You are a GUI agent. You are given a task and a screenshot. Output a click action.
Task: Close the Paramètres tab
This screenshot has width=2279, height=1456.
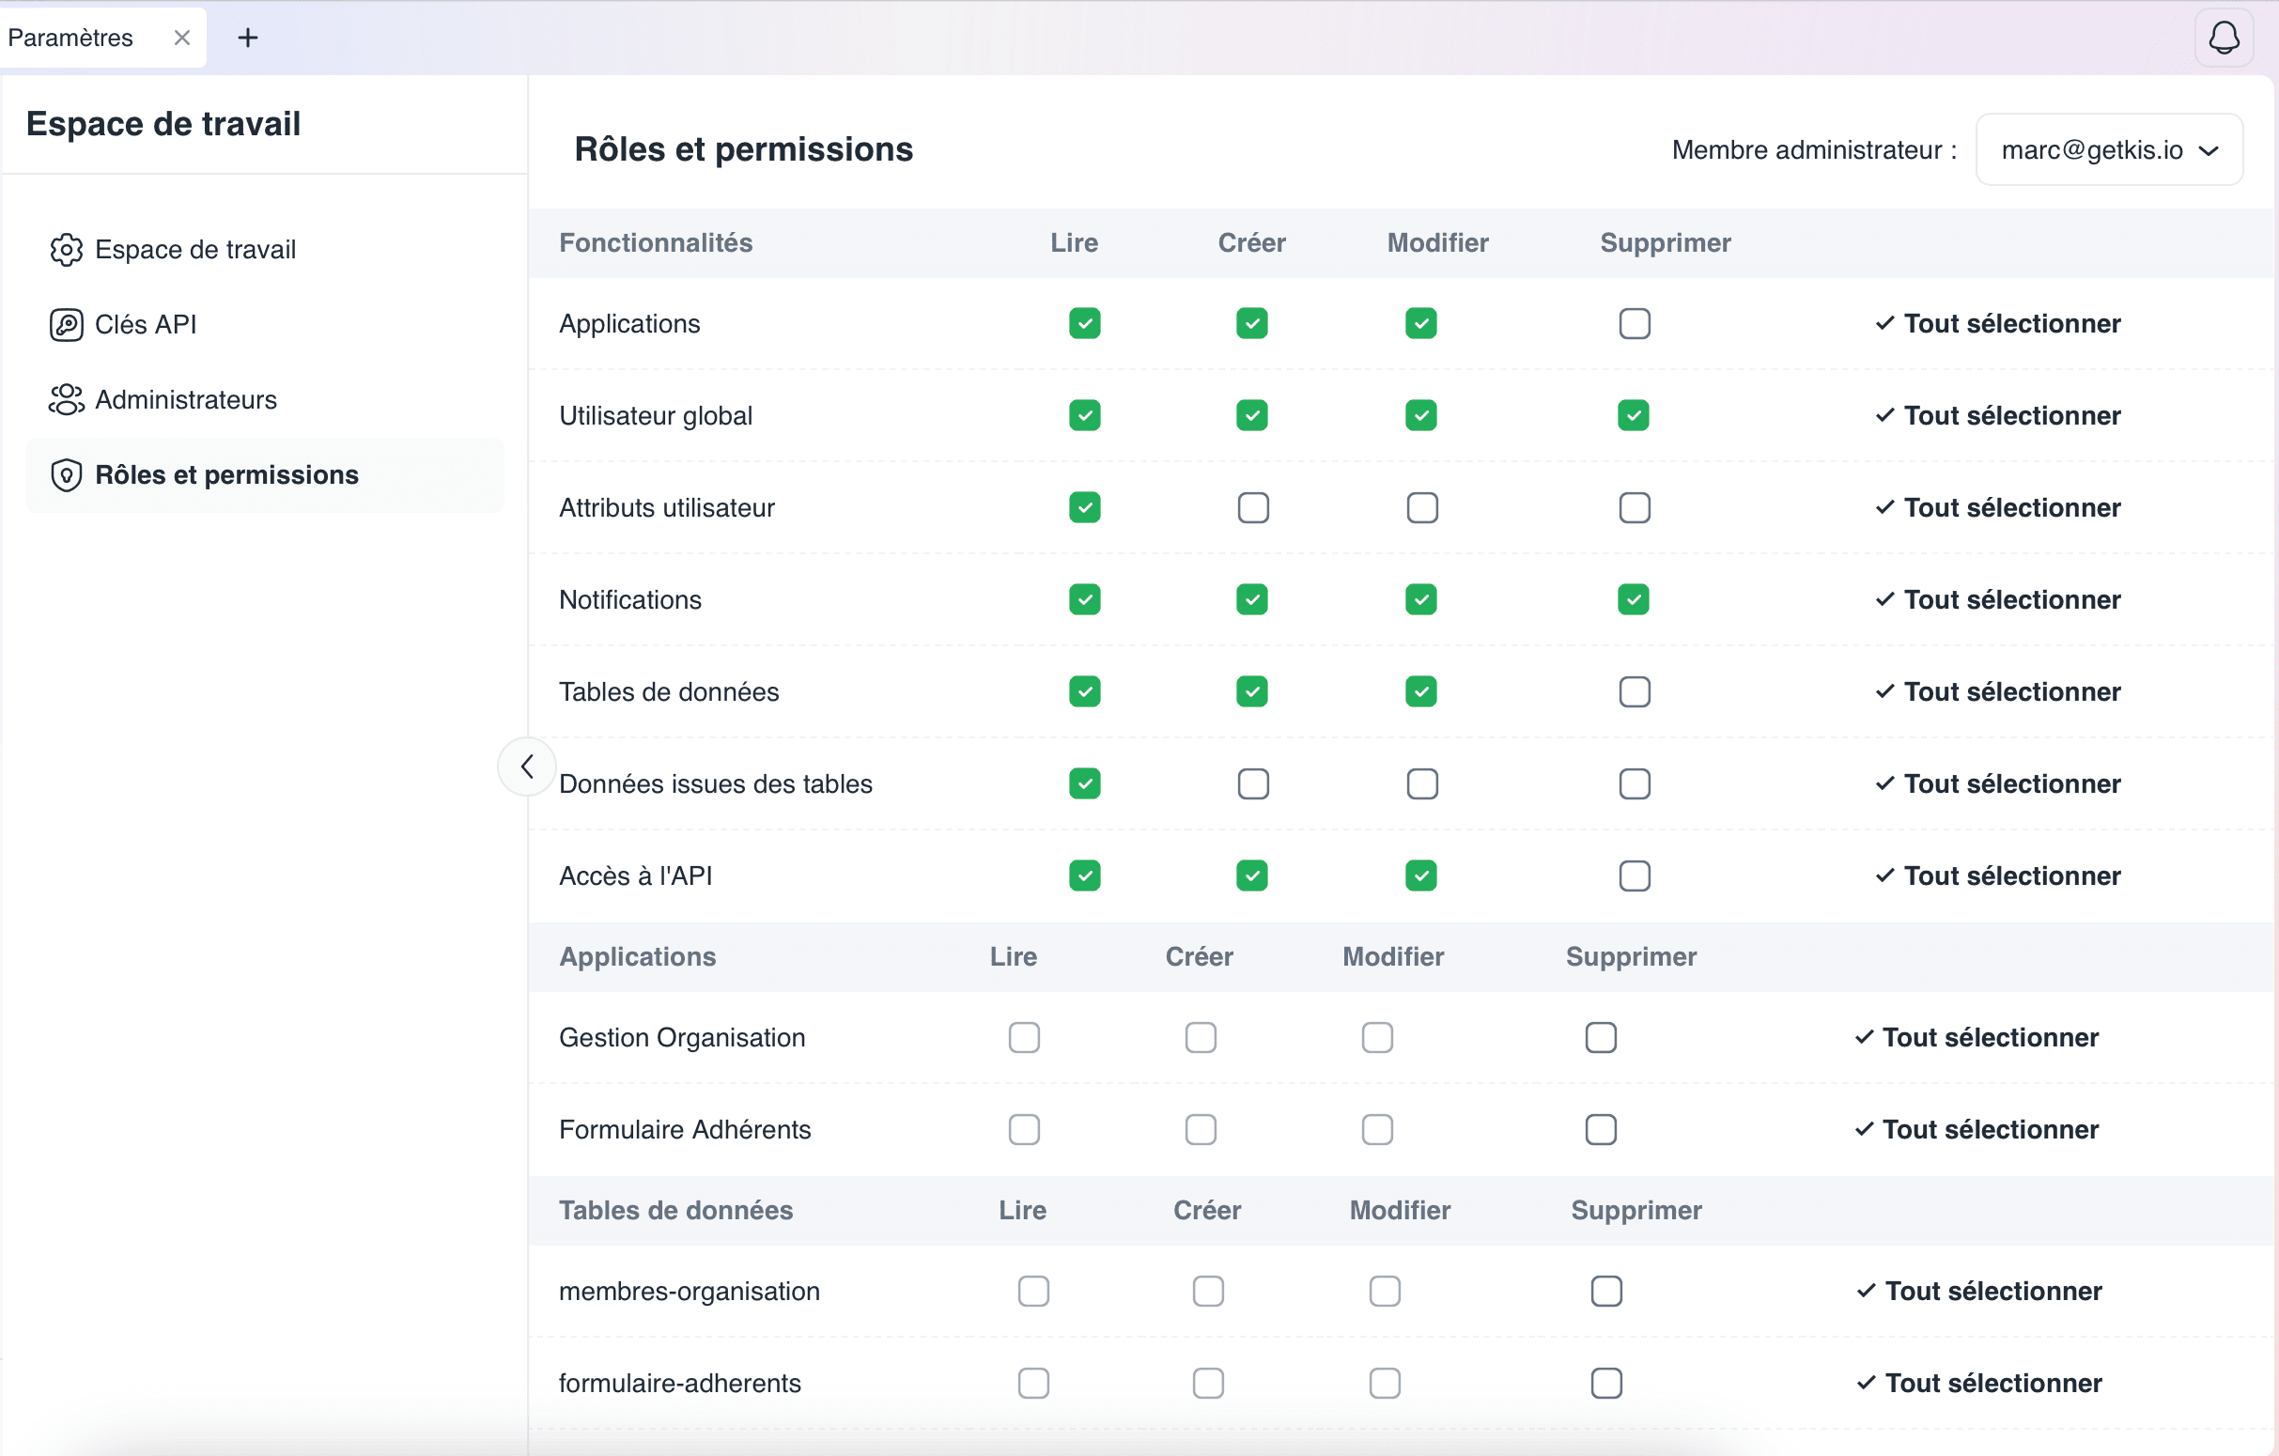pyautogui.click(x=181, y=38)
